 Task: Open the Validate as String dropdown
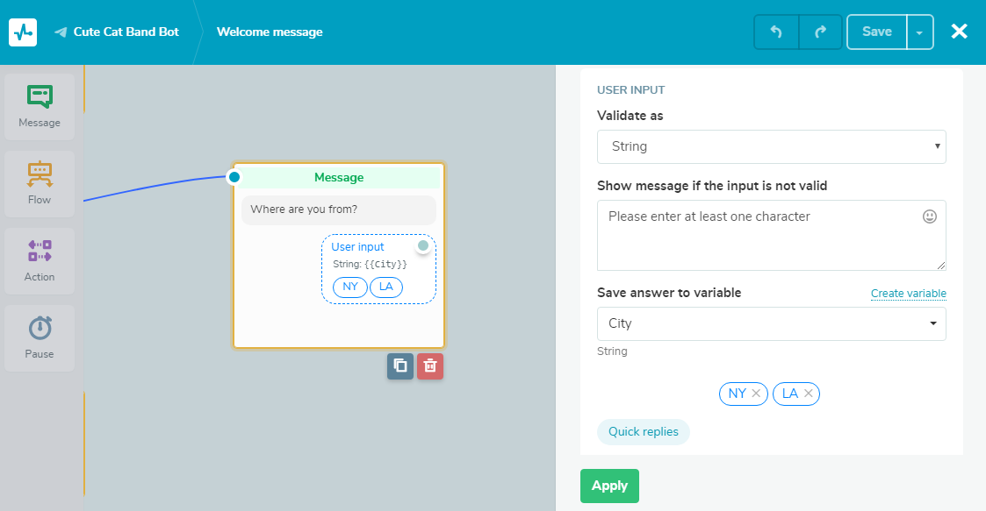[771, 146]
